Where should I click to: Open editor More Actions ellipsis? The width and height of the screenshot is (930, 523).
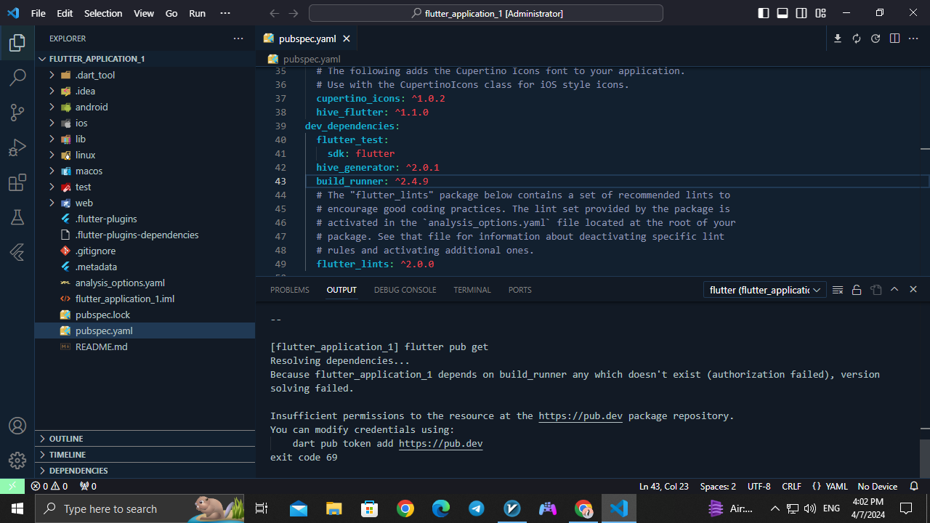pos(913,38)
